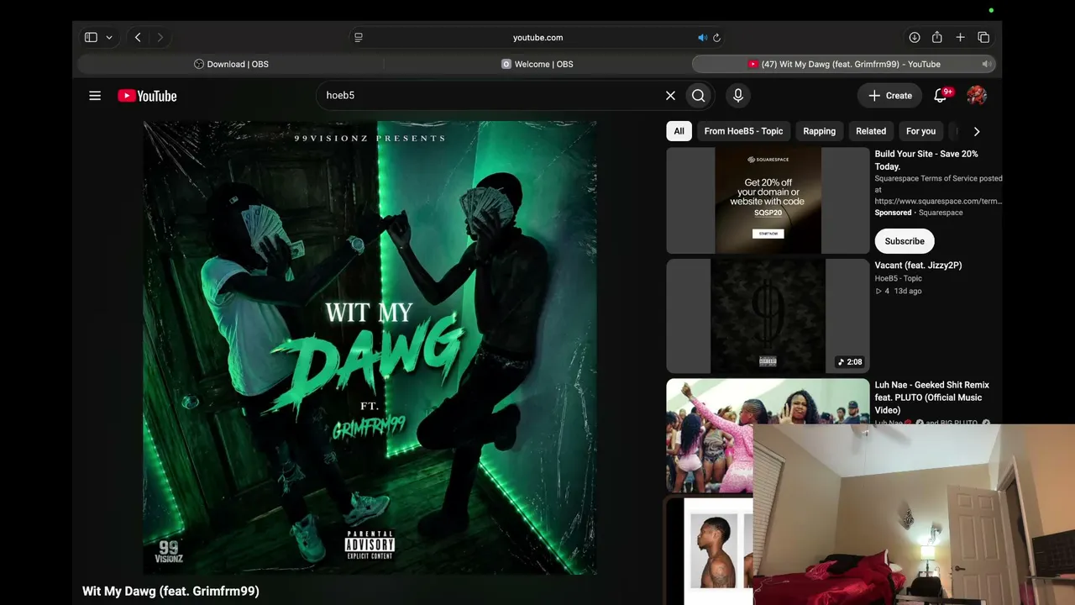Show Safari downloads
Screen dimensions: 1075x605
[x=915, y=37]
